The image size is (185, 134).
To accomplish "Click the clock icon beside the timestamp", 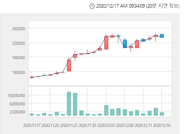I will tap(92, 6).
